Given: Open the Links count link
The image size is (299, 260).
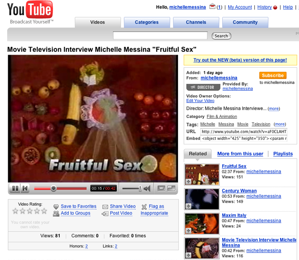Looking at the screenshot, I should tap(116, 246).
